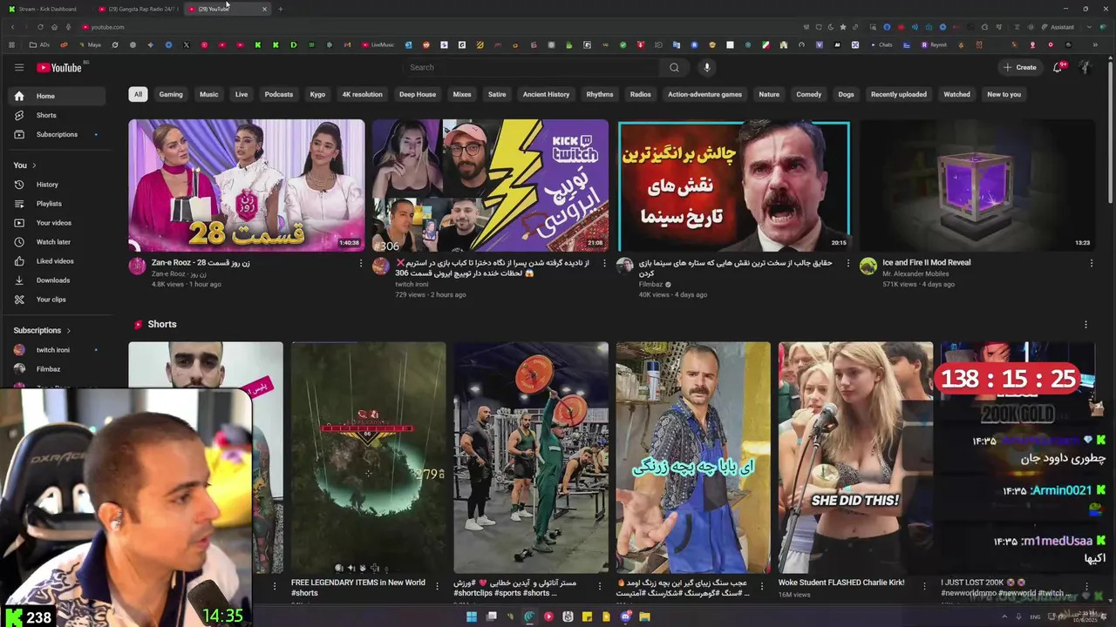The image size is (1116, 627).
Task: Open Your clips in the sidebar
Action: (56, 300)
